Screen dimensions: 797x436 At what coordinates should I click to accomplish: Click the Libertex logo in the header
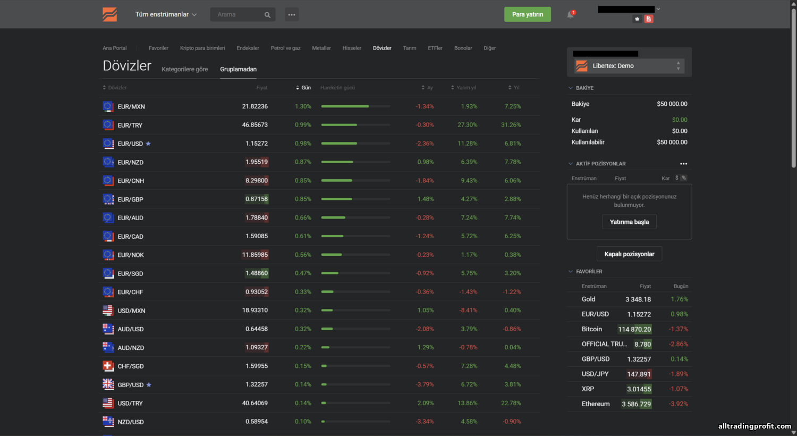click(x=109, y=14)
